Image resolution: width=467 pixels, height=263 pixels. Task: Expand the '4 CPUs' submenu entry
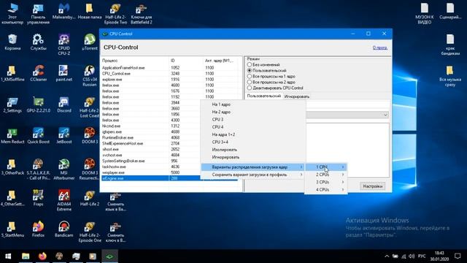(326, 190)
